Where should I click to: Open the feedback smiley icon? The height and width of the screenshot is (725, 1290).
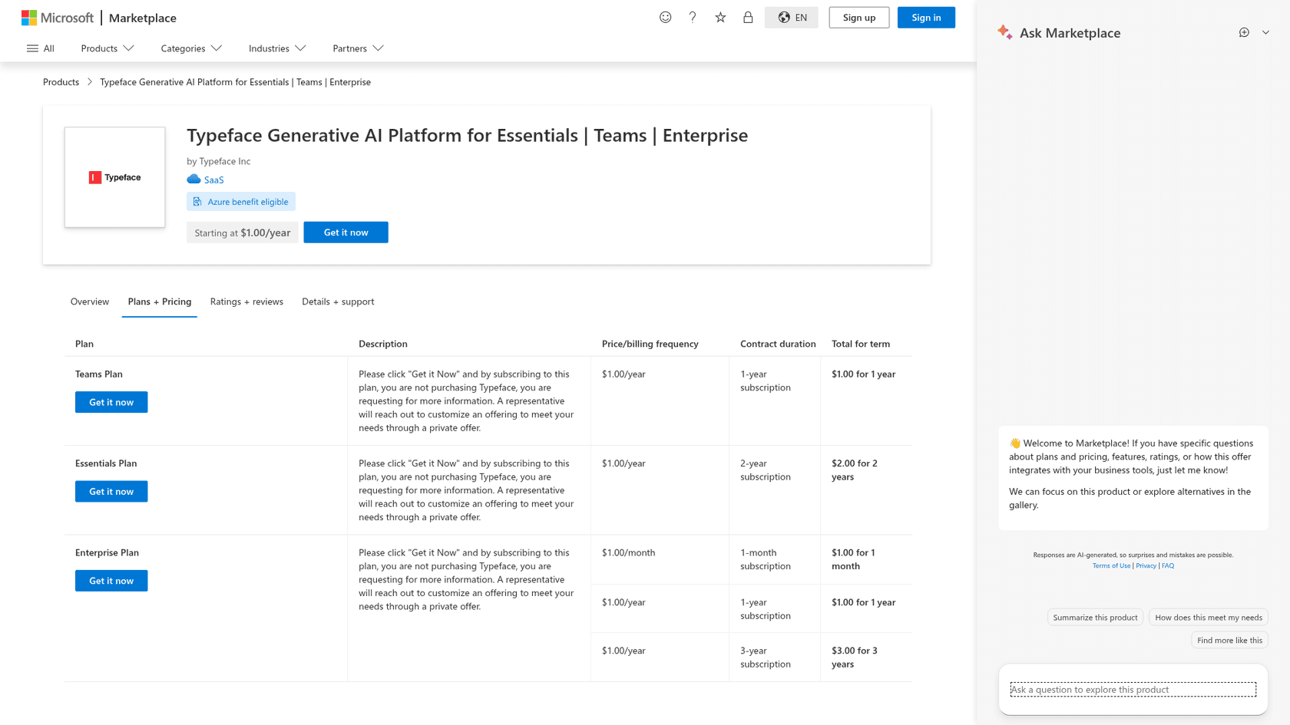(665, 18)
